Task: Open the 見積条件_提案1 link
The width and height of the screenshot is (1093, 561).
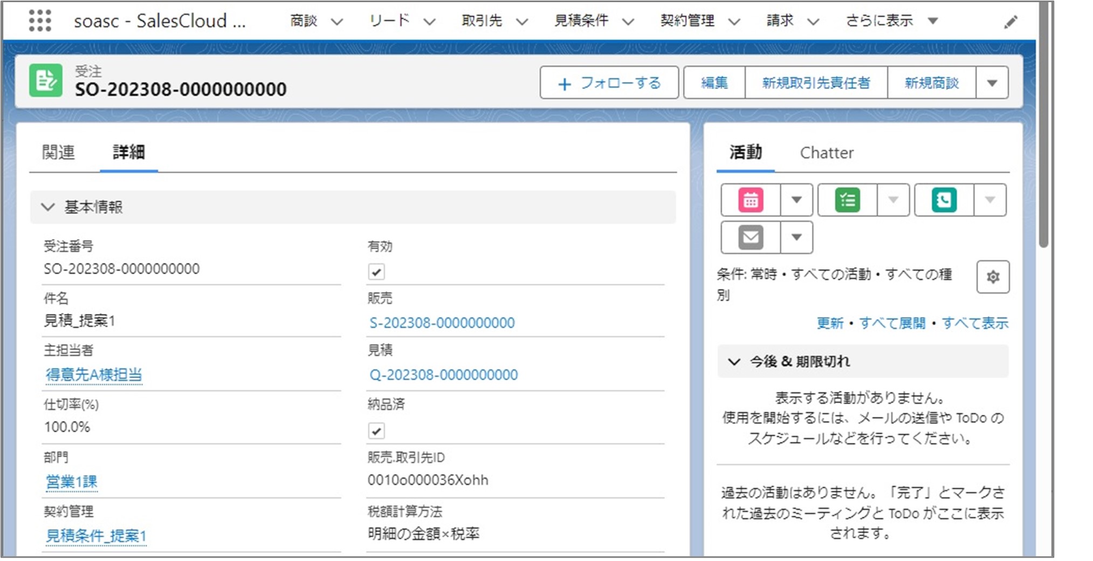Action: click(x=95, y=536)
